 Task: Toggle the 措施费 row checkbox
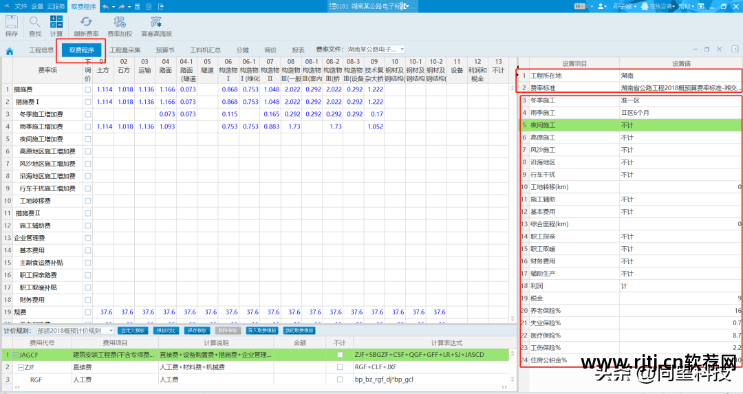point(87,89)
